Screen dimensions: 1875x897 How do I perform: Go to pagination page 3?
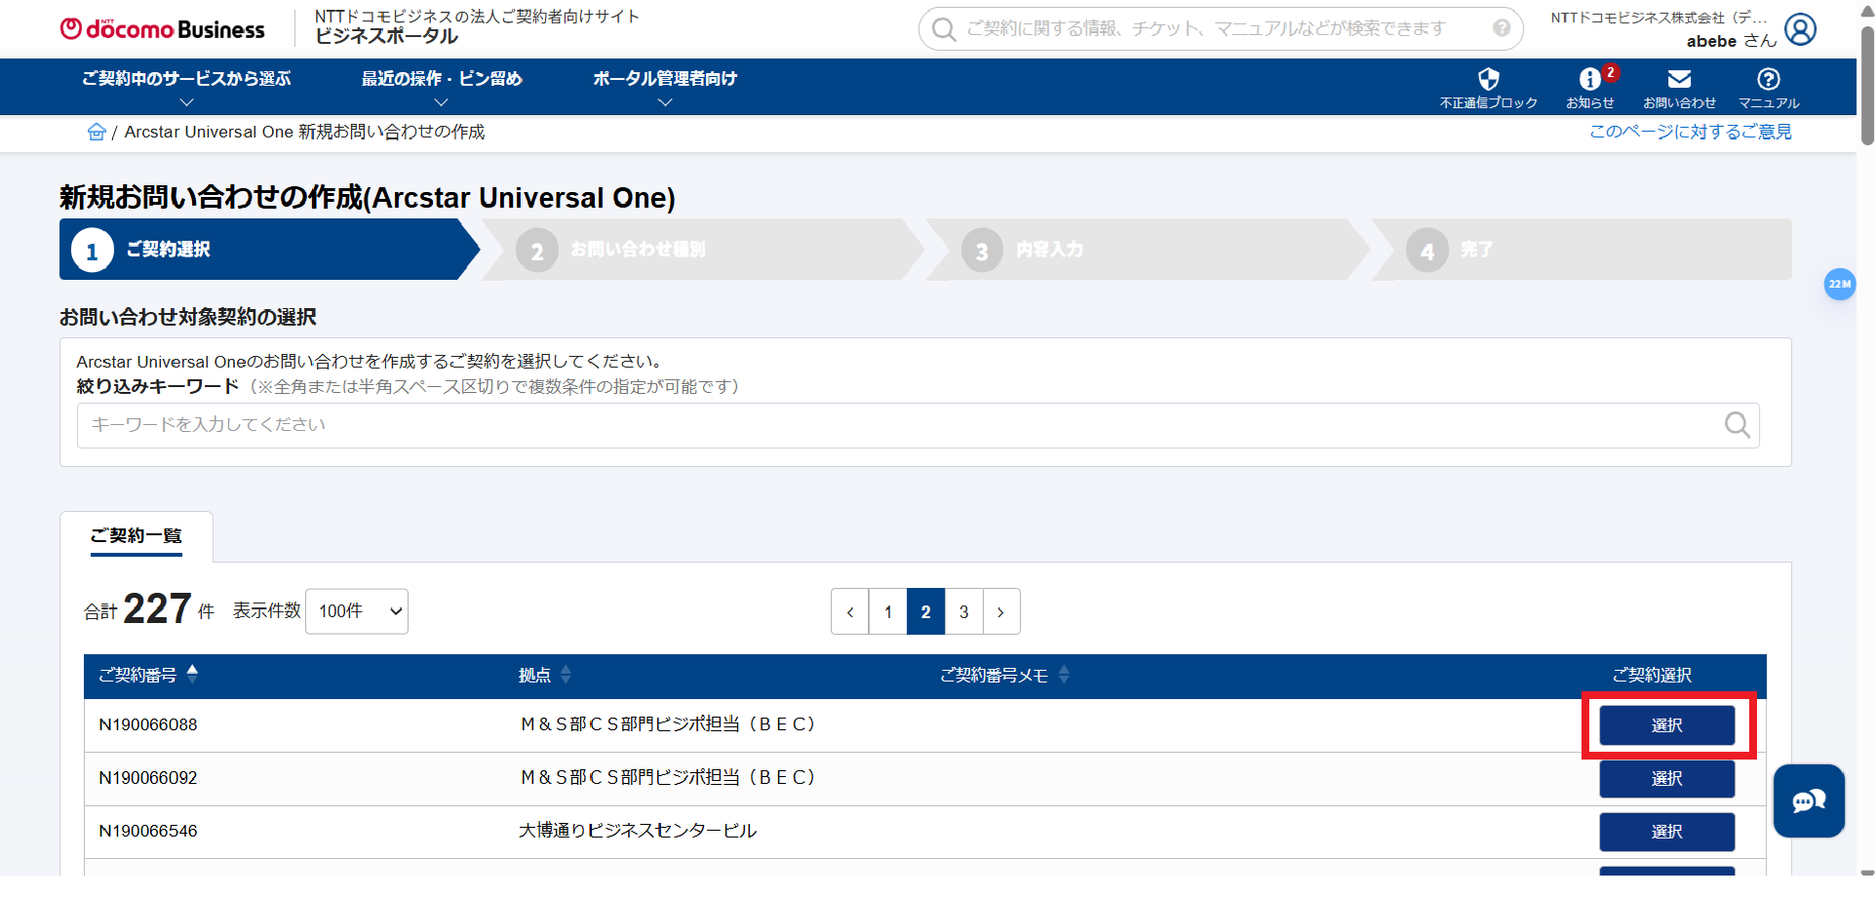(964, 612)
